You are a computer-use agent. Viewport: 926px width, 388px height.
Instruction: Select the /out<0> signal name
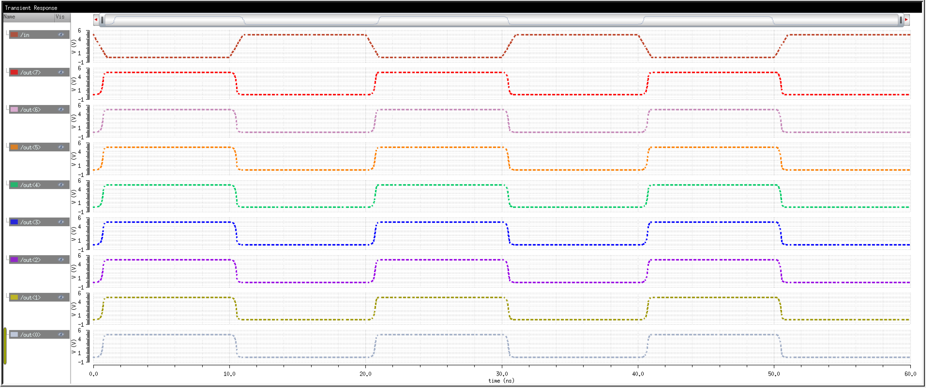coord(31,334)
